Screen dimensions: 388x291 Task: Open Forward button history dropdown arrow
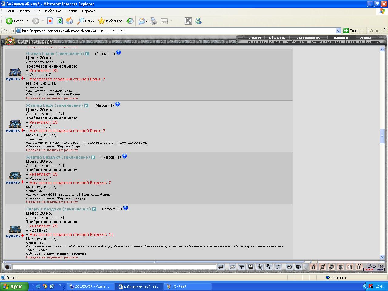tap(43, 21)
